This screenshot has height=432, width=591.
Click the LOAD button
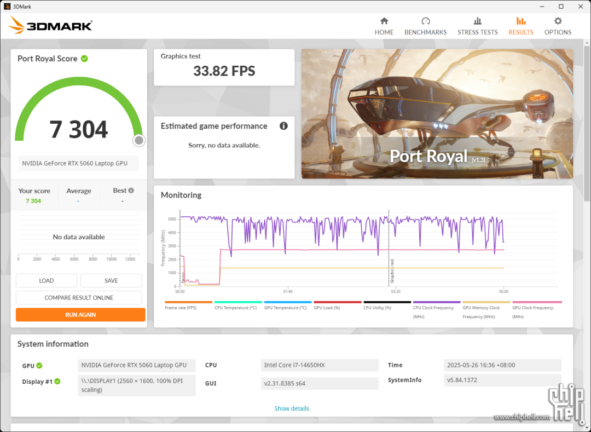tap(47, 280)
